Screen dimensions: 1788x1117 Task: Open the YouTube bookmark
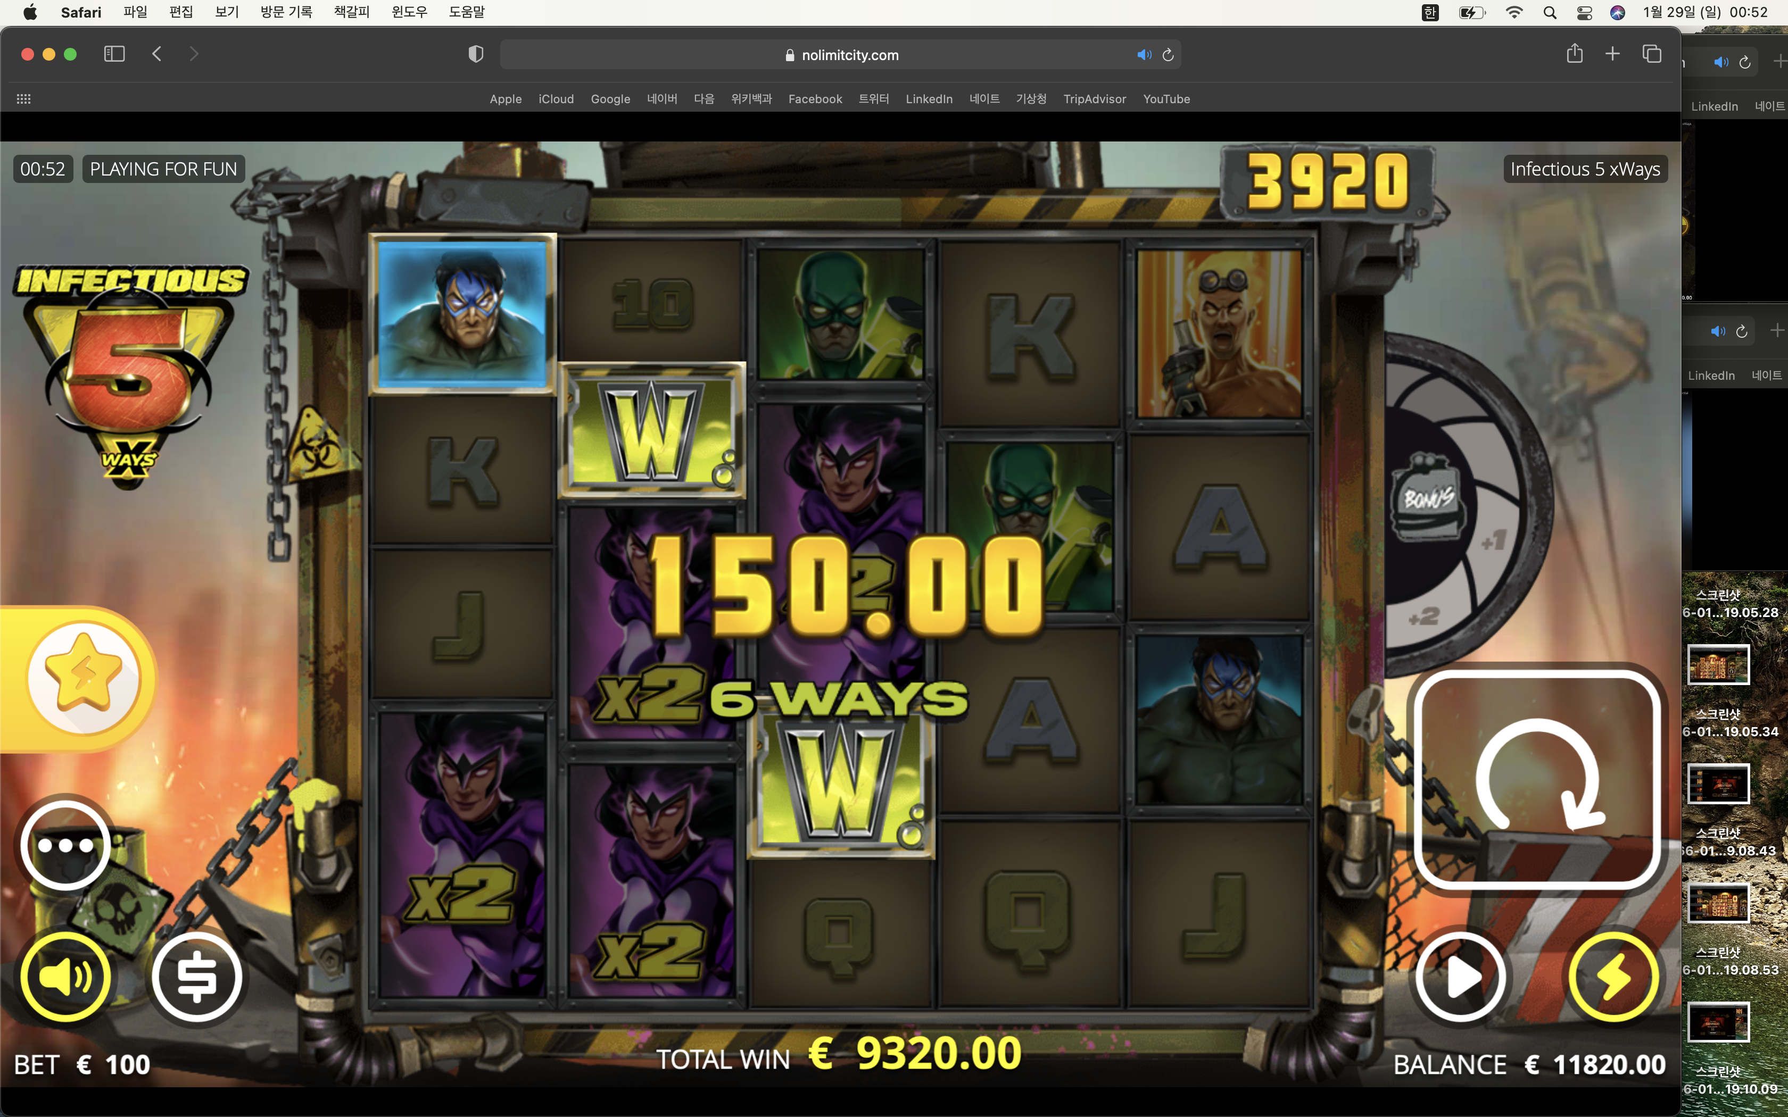pyautogui.click(x=1166, y=99)
